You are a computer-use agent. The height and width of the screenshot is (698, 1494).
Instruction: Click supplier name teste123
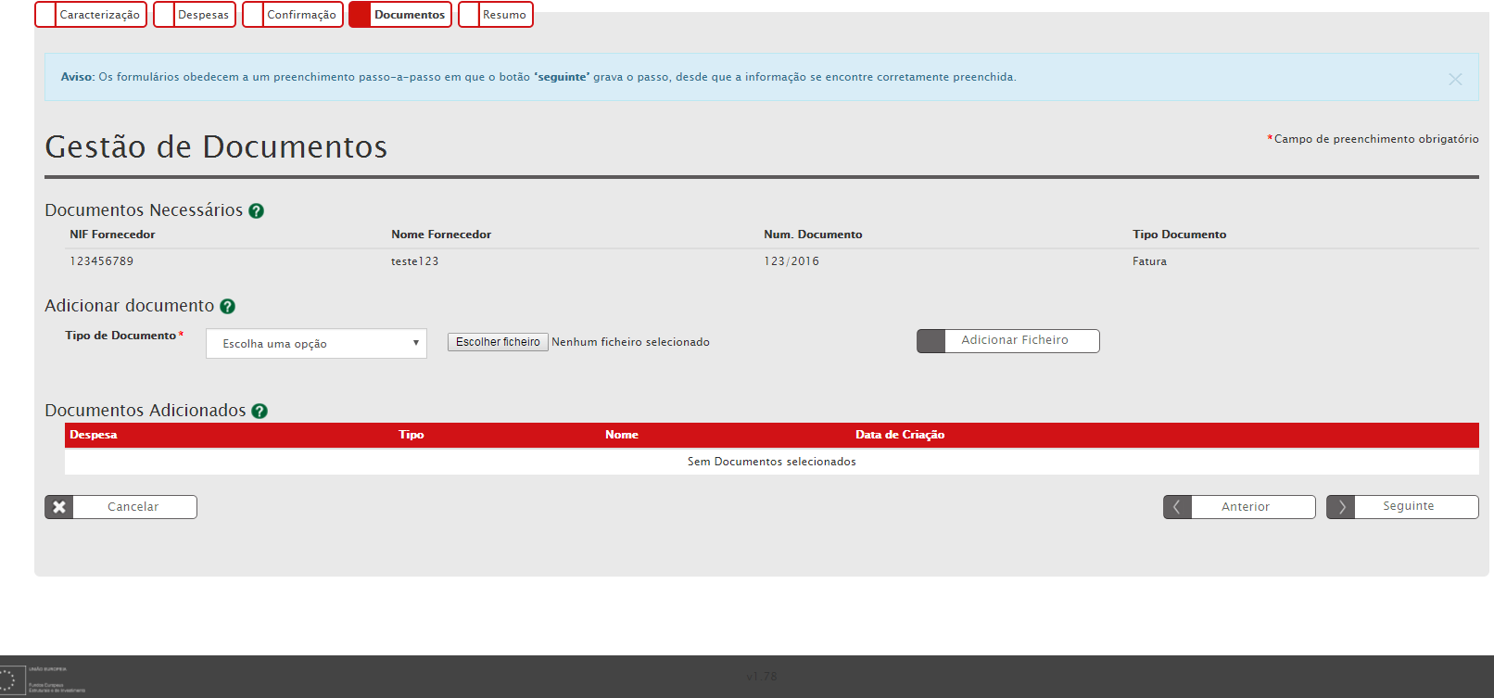(415, 261)
